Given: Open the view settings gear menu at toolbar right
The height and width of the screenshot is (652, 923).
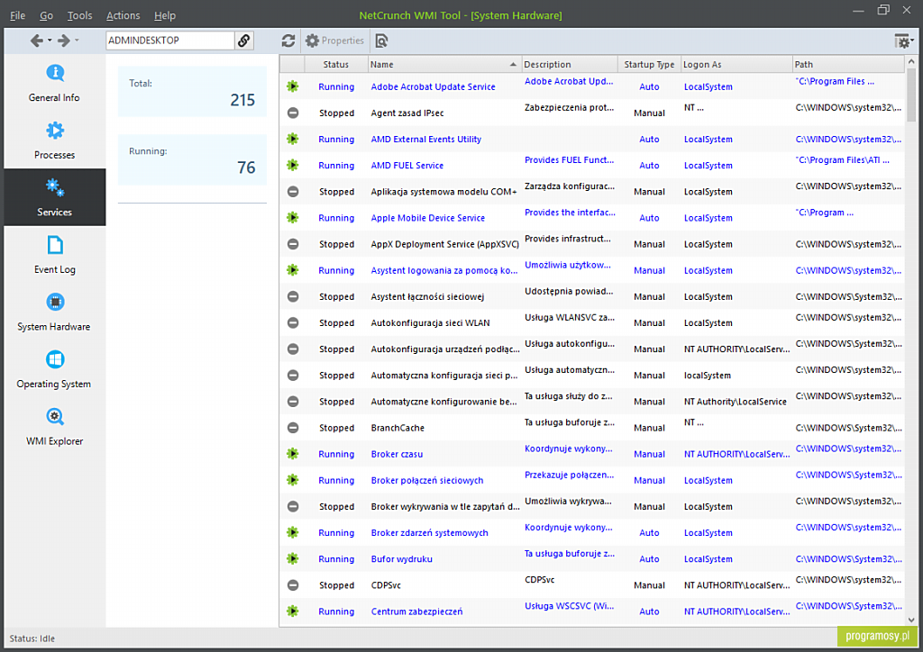Looking at the screenshot, I should (x=903, y=41).
